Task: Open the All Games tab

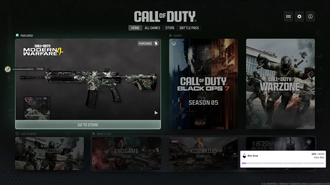Action: [x=152, y=28]
